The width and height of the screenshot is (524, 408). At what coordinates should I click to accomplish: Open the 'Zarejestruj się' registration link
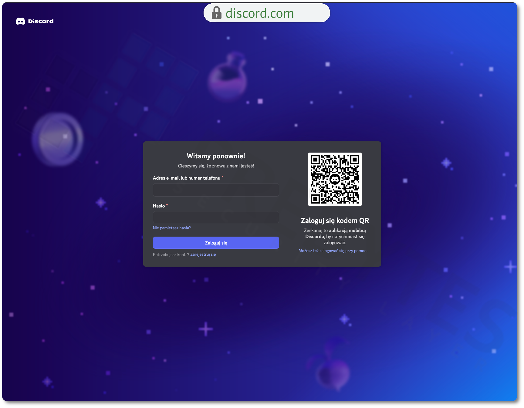click(x=203, y=255)
